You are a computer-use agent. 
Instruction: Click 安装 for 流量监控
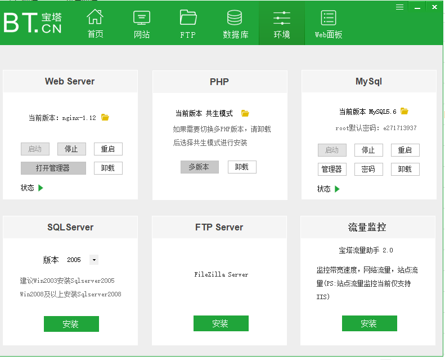point(369,323)
